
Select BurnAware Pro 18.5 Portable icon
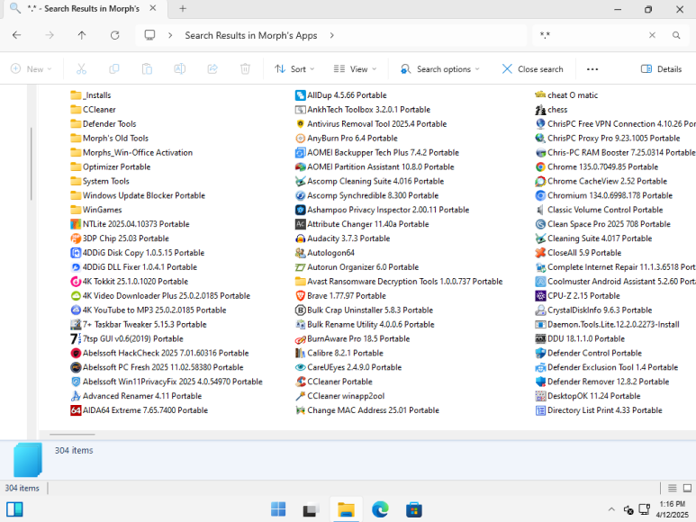pos(300,338)
